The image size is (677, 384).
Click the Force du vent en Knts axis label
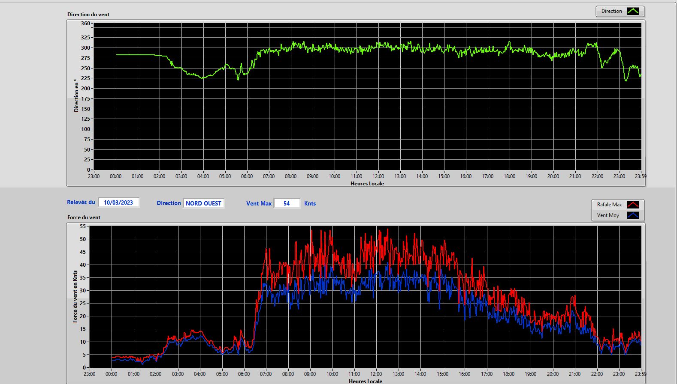pyautogui.click(x=75, y=296)
